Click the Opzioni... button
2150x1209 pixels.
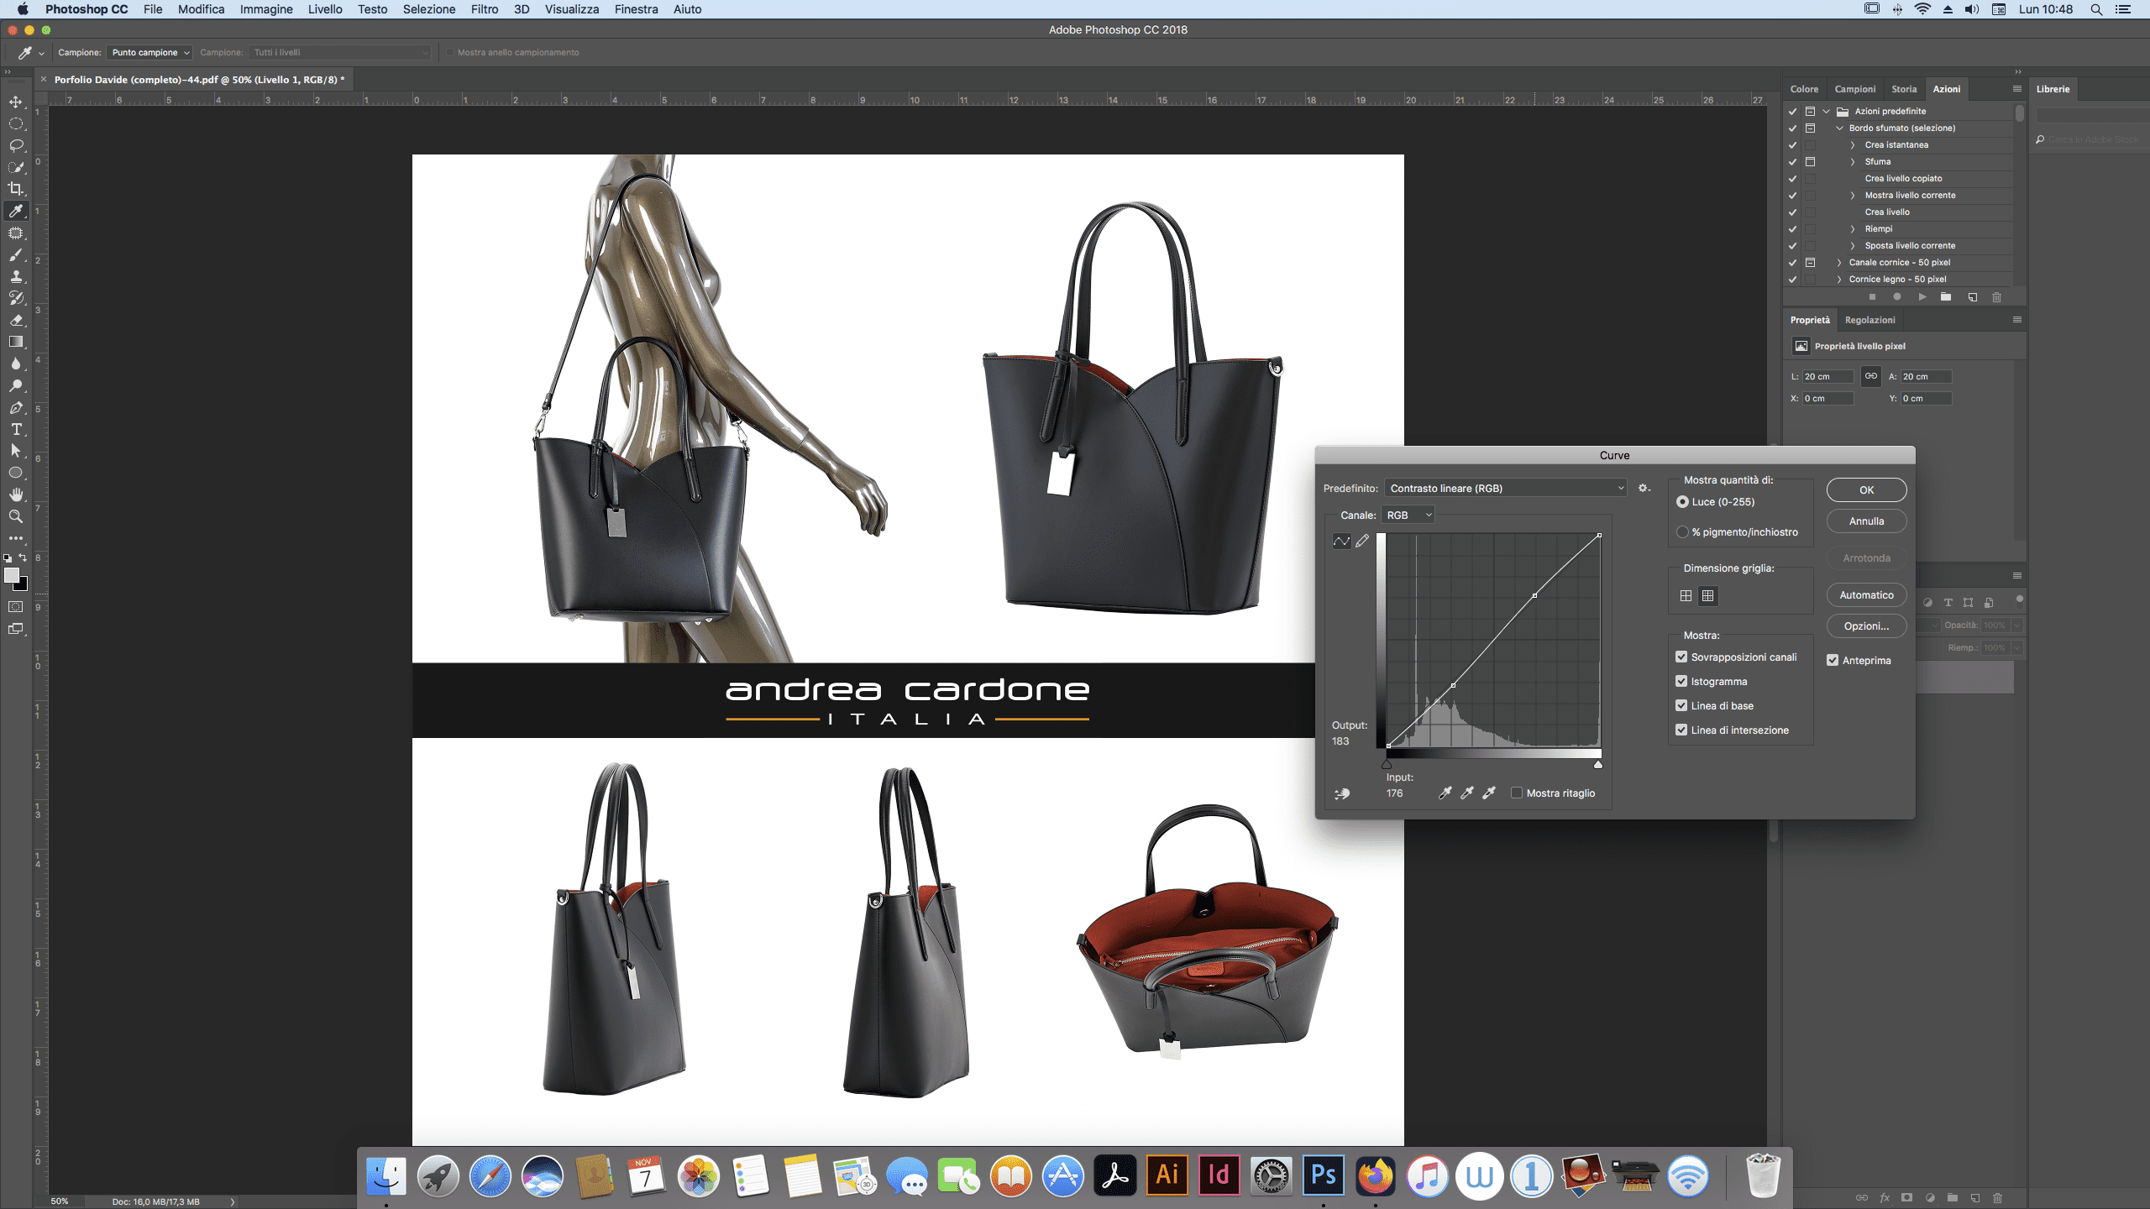click(1866, 625)
